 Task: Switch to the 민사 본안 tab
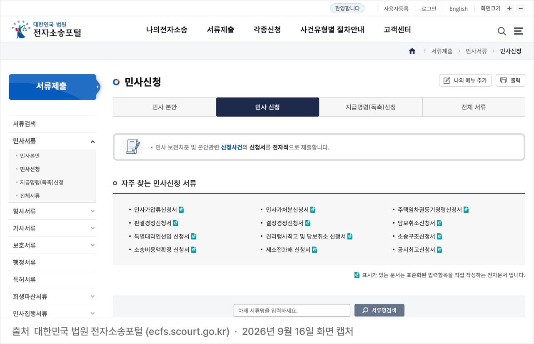click(x=165, y=107)
